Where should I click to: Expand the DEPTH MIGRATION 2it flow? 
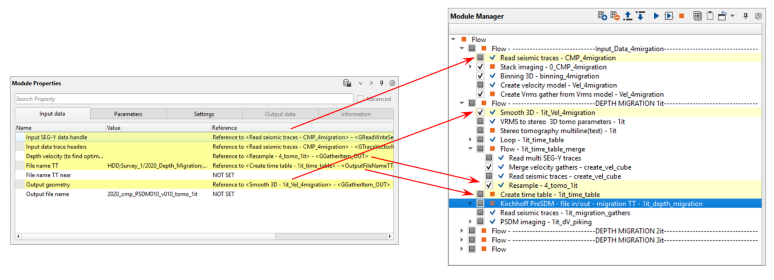coord(461,231)
